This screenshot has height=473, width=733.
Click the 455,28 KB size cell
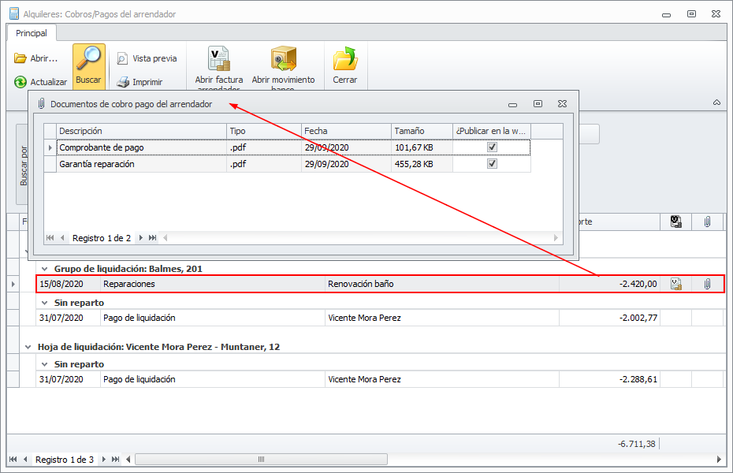pyautogui.click(x=422, y=164)
